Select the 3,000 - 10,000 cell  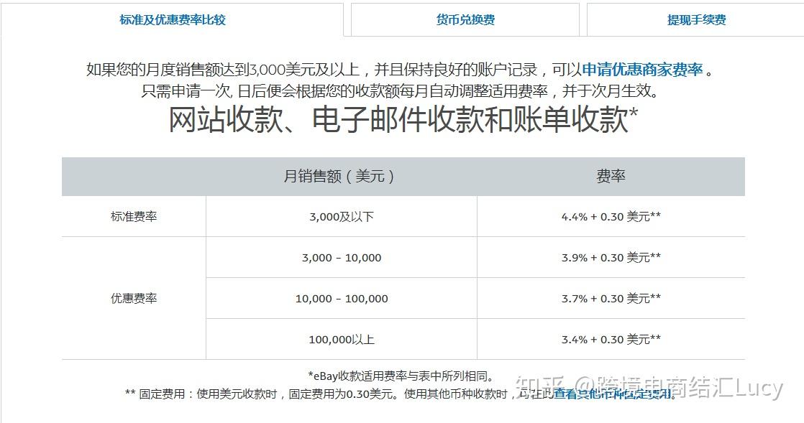[x=342, y=258]
